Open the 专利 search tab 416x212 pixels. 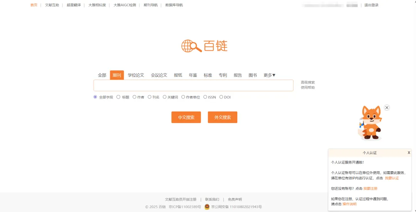tap(223, 75)
